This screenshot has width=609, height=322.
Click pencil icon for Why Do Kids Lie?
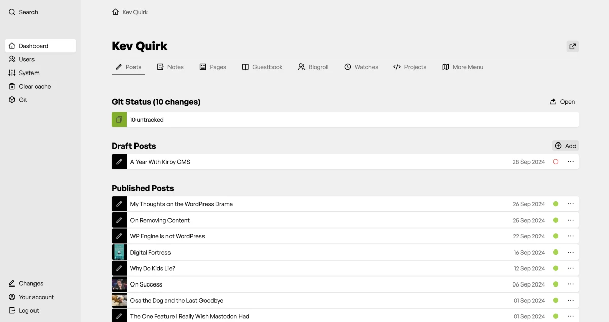(119, 268)
